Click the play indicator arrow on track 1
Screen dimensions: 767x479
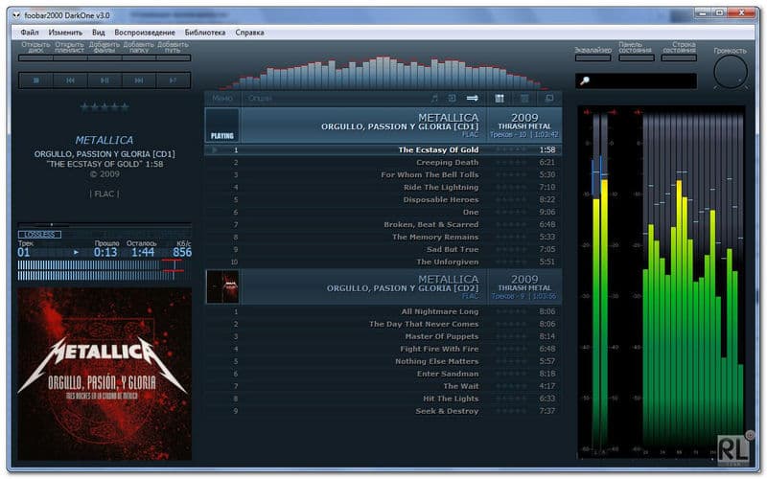coord(214,150)
